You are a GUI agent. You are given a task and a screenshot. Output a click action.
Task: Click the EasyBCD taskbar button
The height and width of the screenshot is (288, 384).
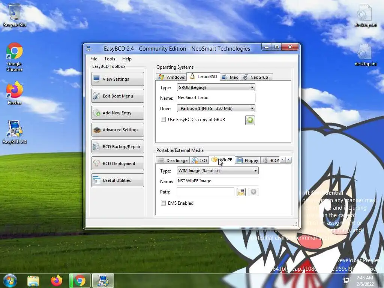[x=103, y=280]
